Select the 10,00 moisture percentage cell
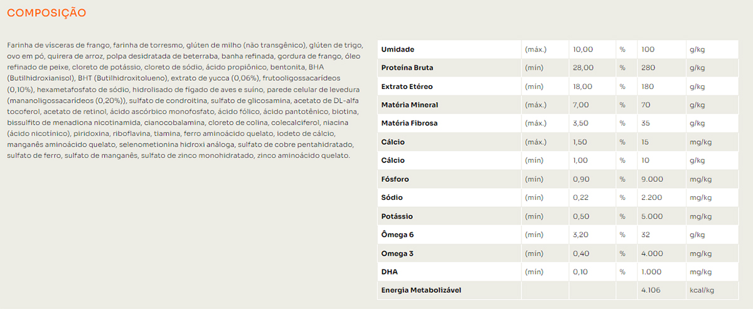 (583, 49)
